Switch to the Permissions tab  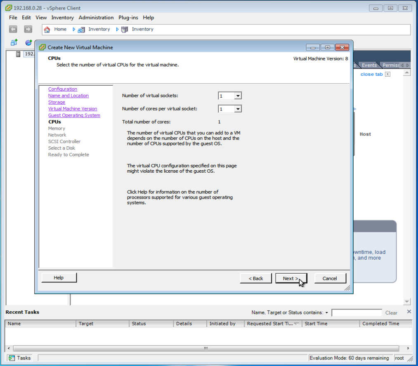point(390,65)
